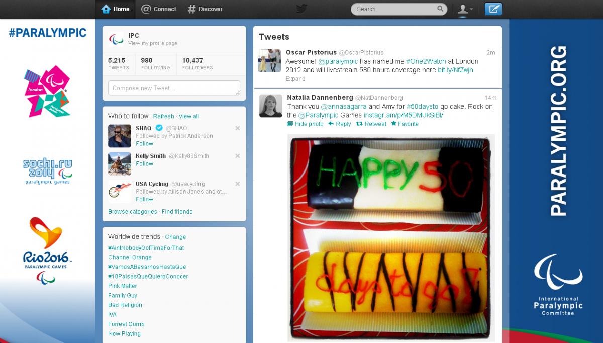This screenshot has width=603, height=343.
Task: Click the @paralympic mention in Pistorius tweet
Action: [338, 61]
